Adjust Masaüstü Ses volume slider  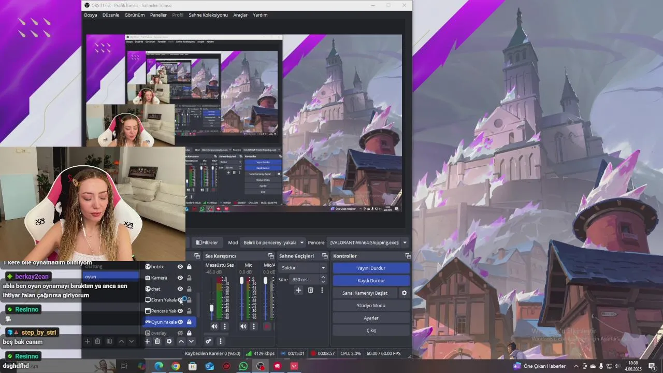click(x=211, y=308)
